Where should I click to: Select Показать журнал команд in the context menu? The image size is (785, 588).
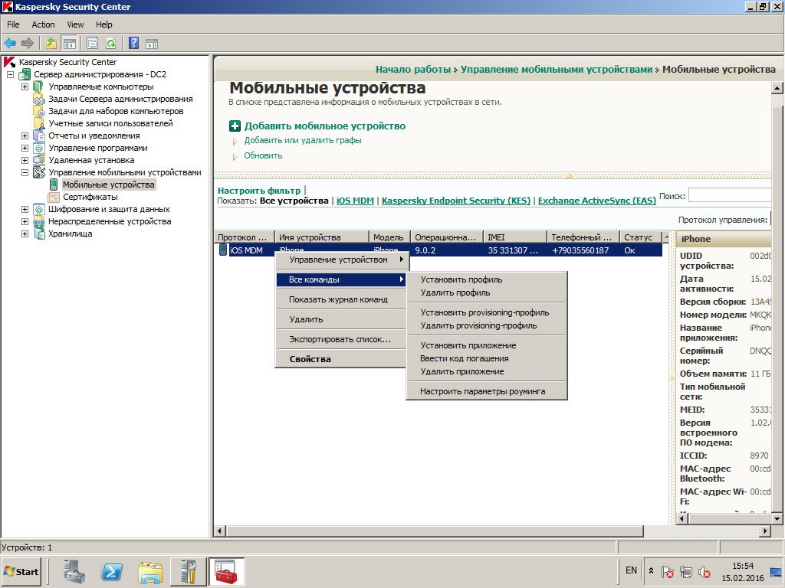tap(341, 299)
